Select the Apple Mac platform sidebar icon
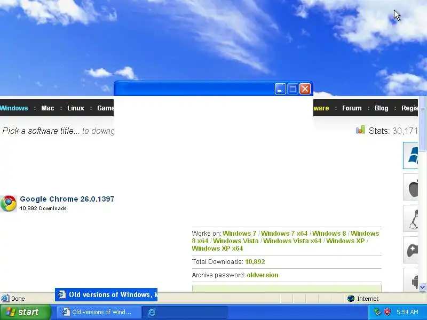The height and width of the screenshot is (320, 427). 410,187
